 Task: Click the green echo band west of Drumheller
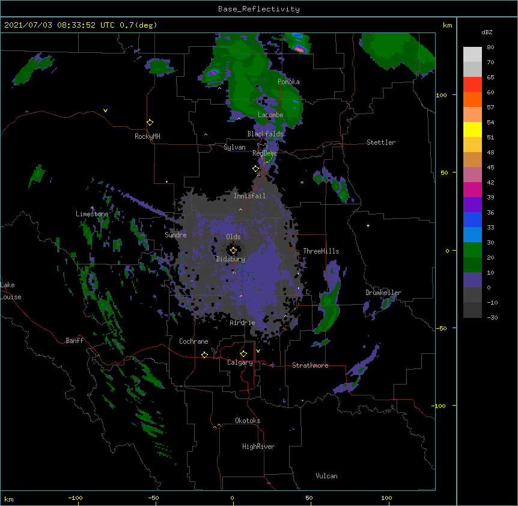click(x=327, y=307)
